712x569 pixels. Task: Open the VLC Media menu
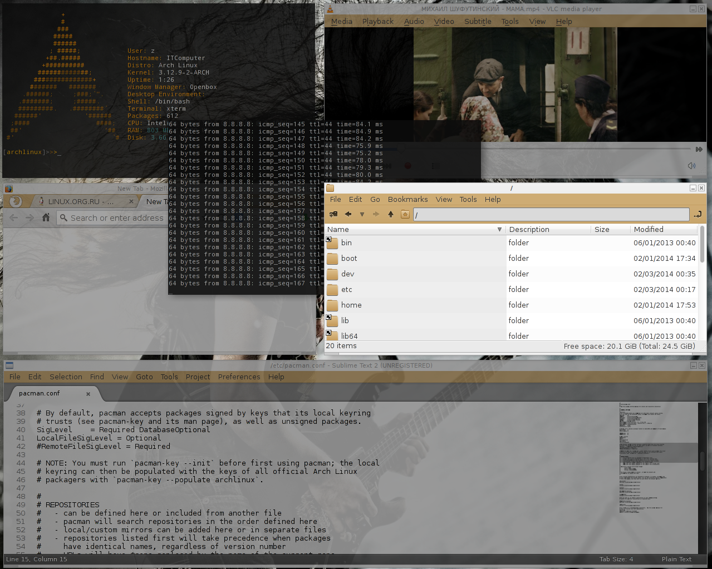click(x=342, y=21)
